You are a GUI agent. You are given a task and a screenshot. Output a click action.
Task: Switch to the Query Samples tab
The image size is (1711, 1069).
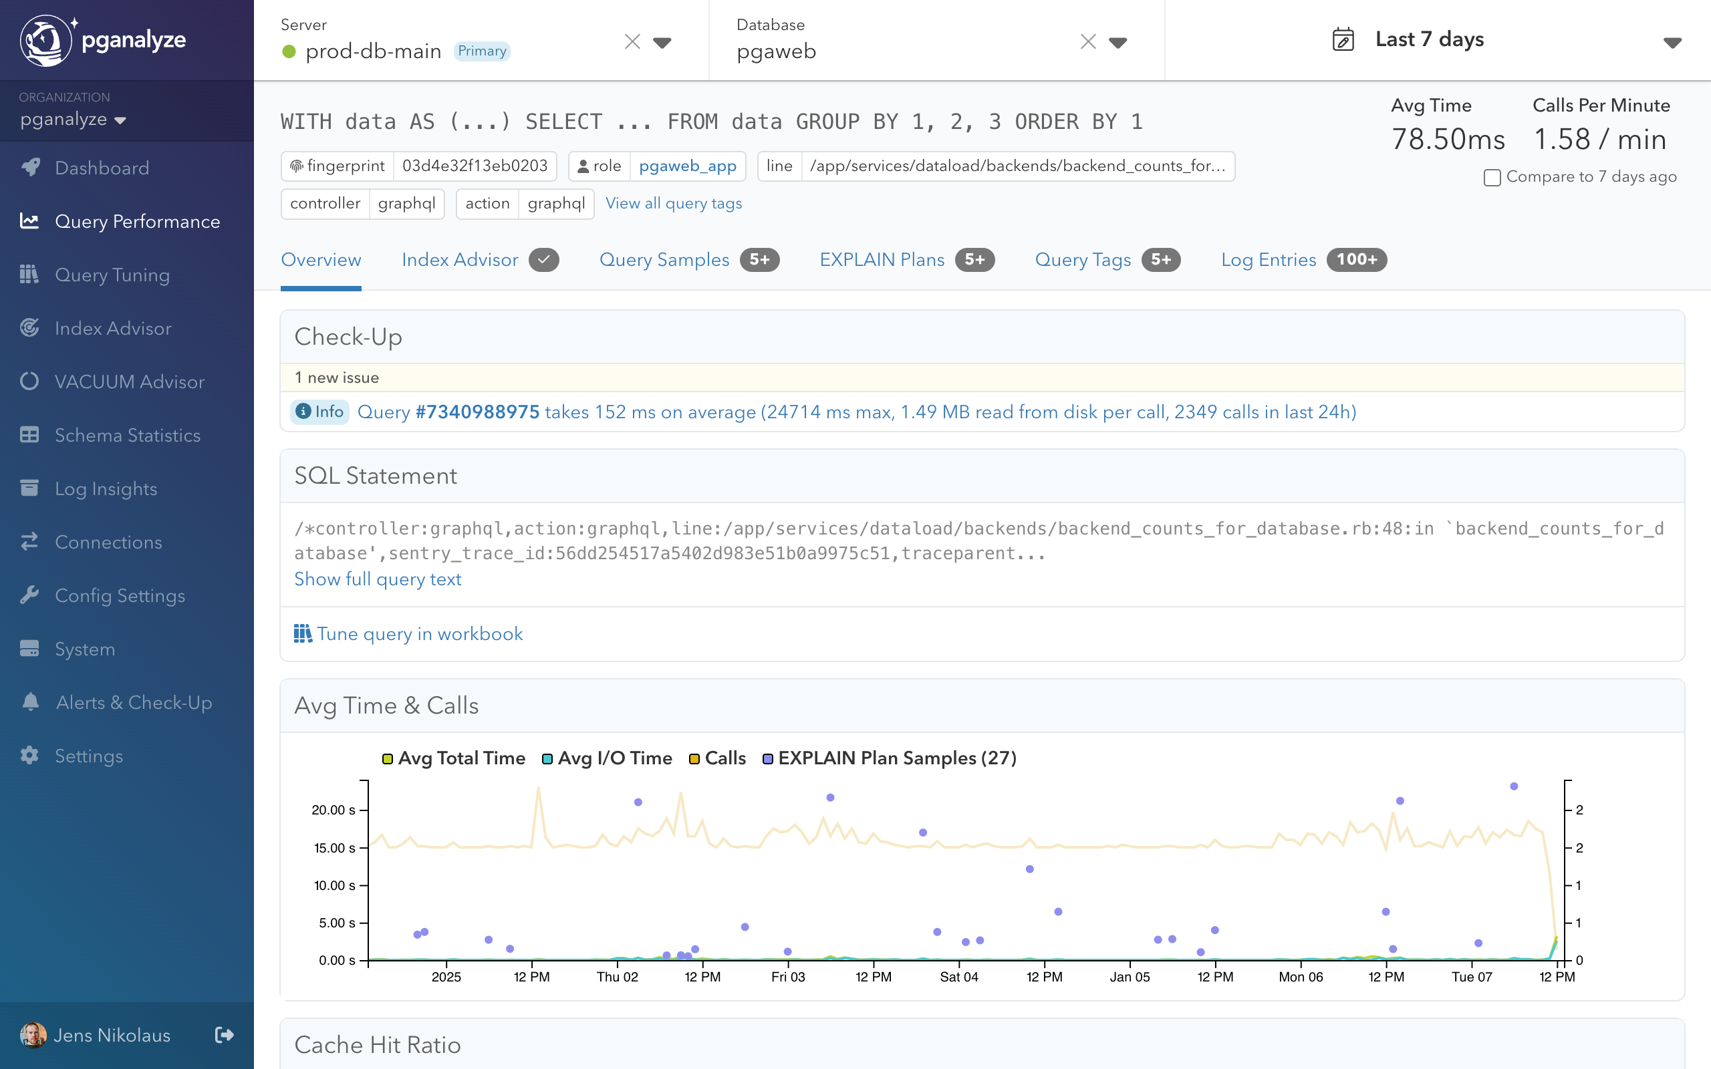point(664,259)
